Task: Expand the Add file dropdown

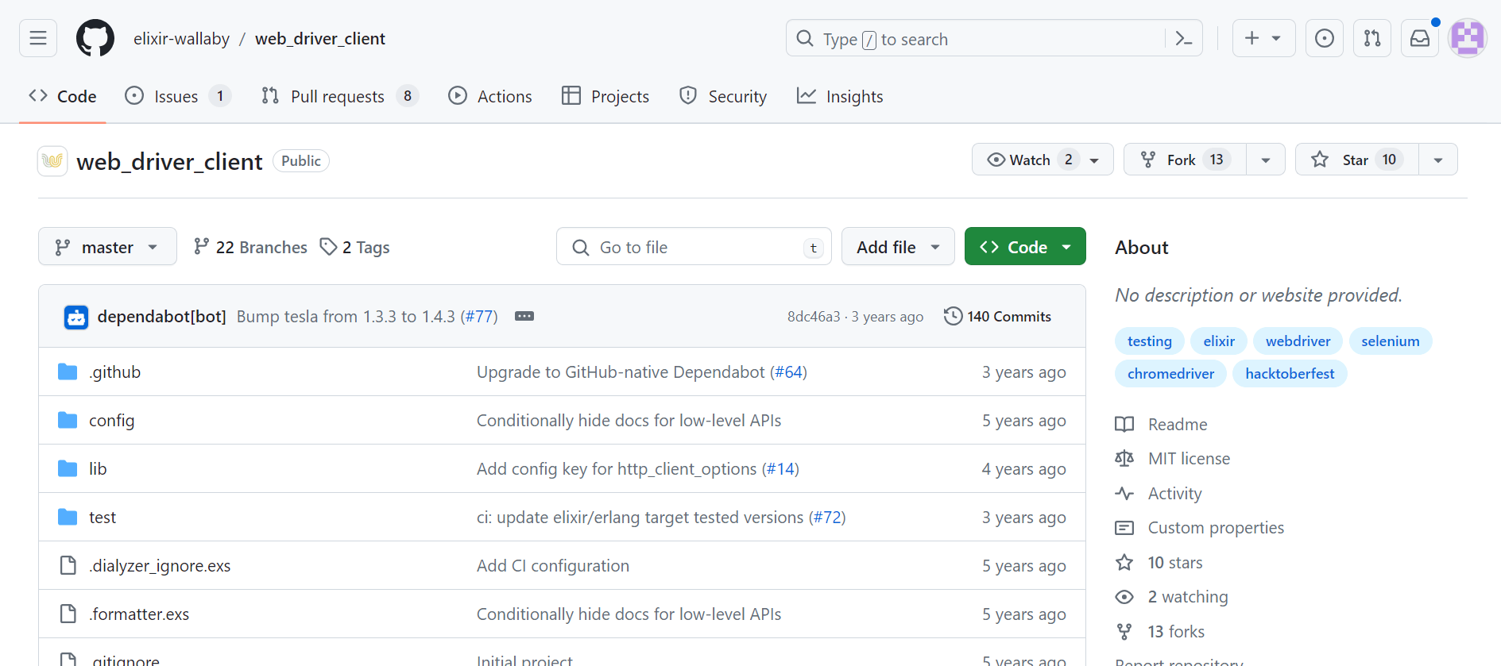Action: (x=898, y=247)
